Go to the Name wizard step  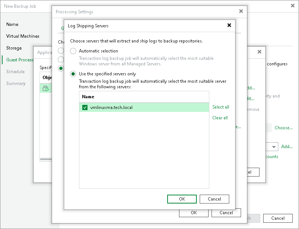[x=12, y=24]
